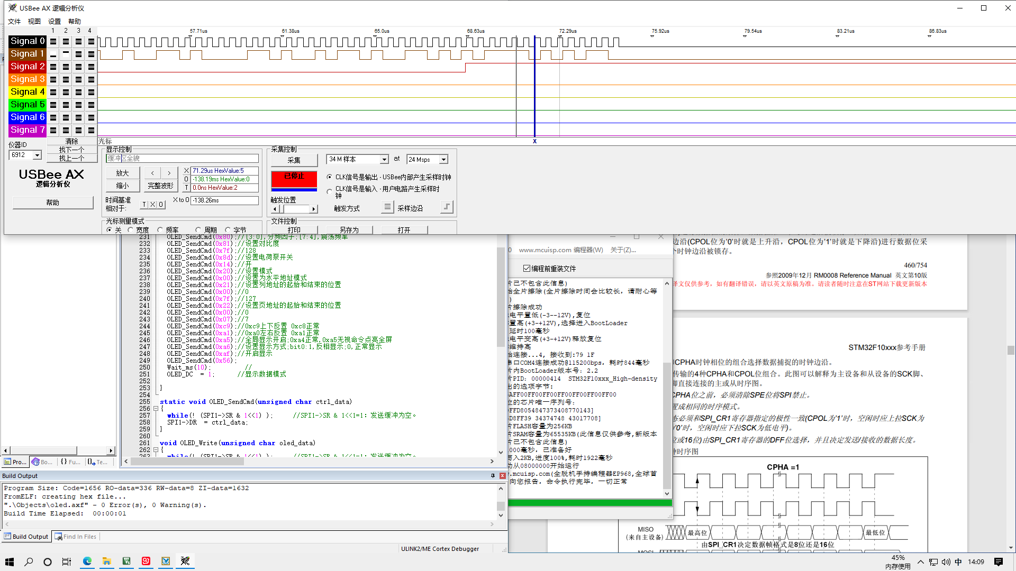Click the T cursor button beside 0.0ns
This screenshot has width=1016, height=571.
point(186,188)
